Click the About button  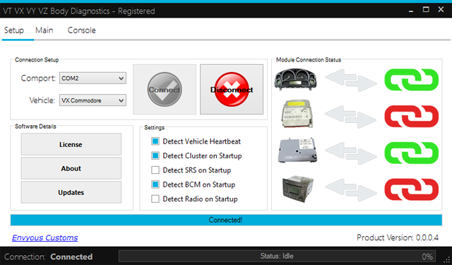click(71, 168)
